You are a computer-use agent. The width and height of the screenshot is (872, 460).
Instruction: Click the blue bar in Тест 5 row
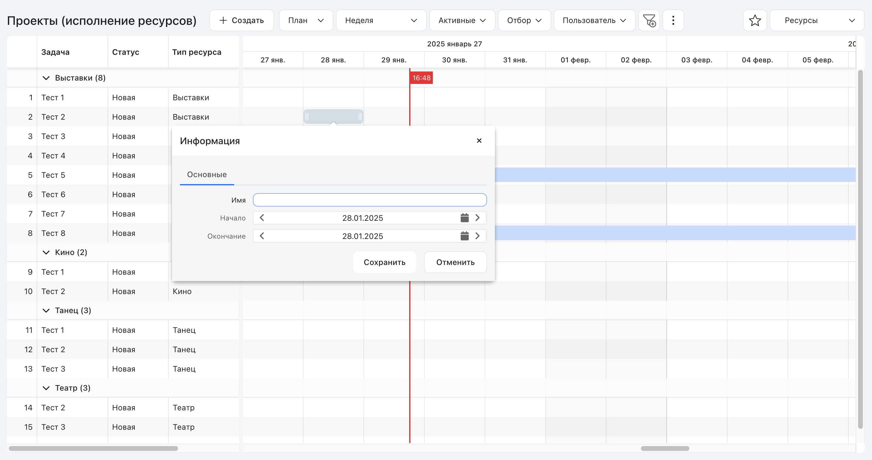[675, 175]
